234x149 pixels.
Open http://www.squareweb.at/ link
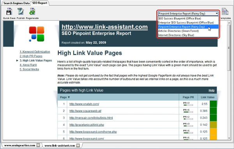coord(85,111)
